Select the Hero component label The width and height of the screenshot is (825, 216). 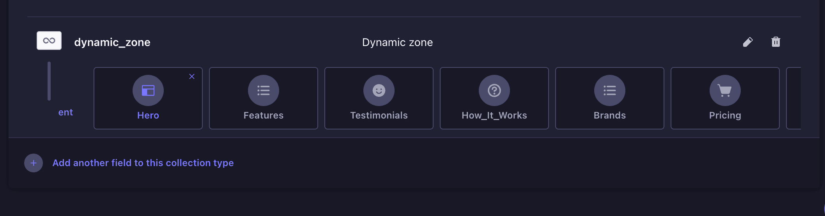click(x=148, y=115)
